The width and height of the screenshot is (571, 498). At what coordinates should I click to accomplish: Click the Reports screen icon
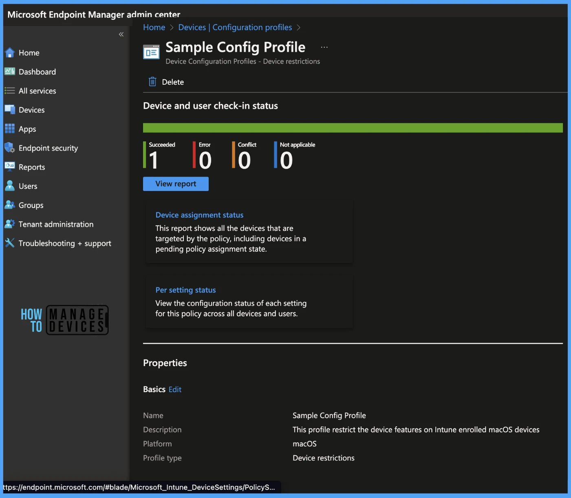point(10,167)
